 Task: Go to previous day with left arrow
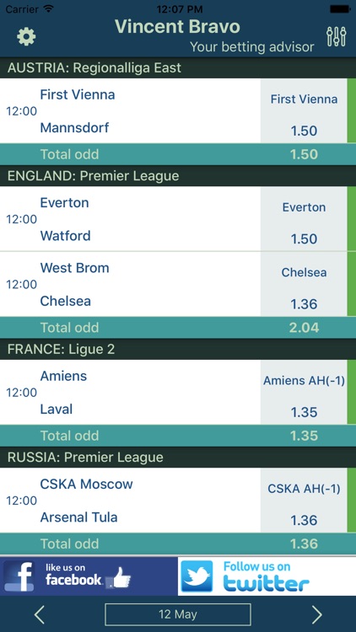[39, 614]
